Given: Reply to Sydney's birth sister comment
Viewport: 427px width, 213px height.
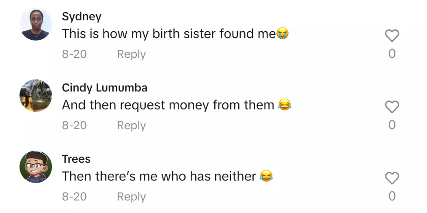Looking at the screenshot, I should (131, 54).
